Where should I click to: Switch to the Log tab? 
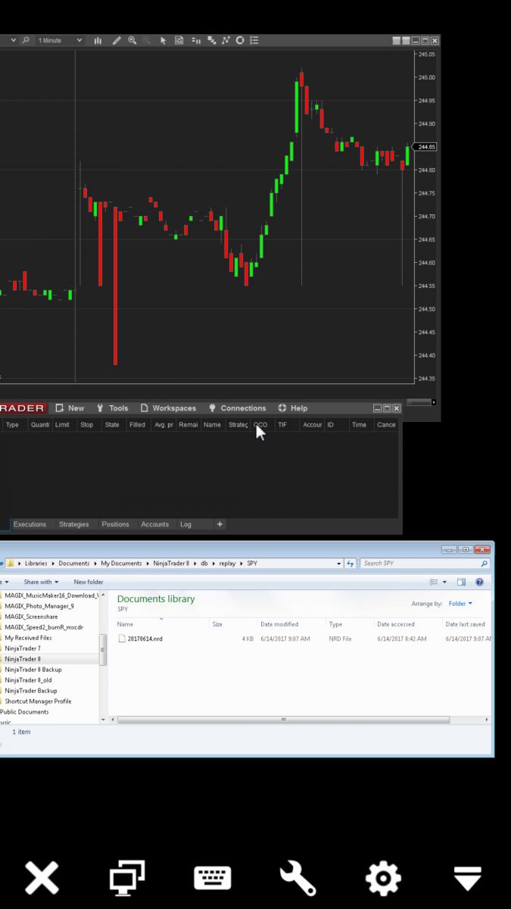(x=185, y=524)
